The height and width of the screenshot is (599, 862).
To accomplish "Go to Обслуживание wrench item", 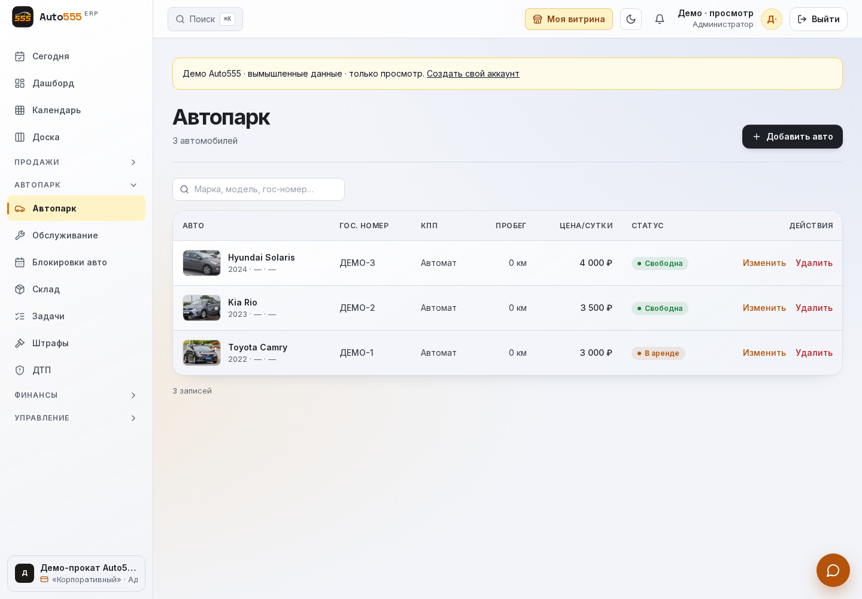I will 76,235.
